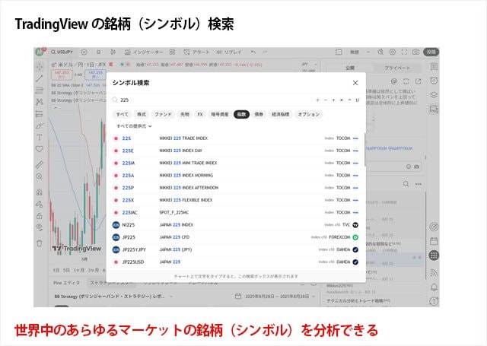Select the crosshair cursor tool
Viewport: 487px width, 346px height.
point(40,67)
